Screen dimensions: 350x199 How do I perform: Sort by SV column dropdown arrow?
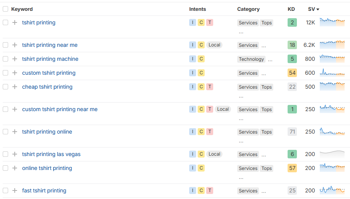tap(318, 9)
